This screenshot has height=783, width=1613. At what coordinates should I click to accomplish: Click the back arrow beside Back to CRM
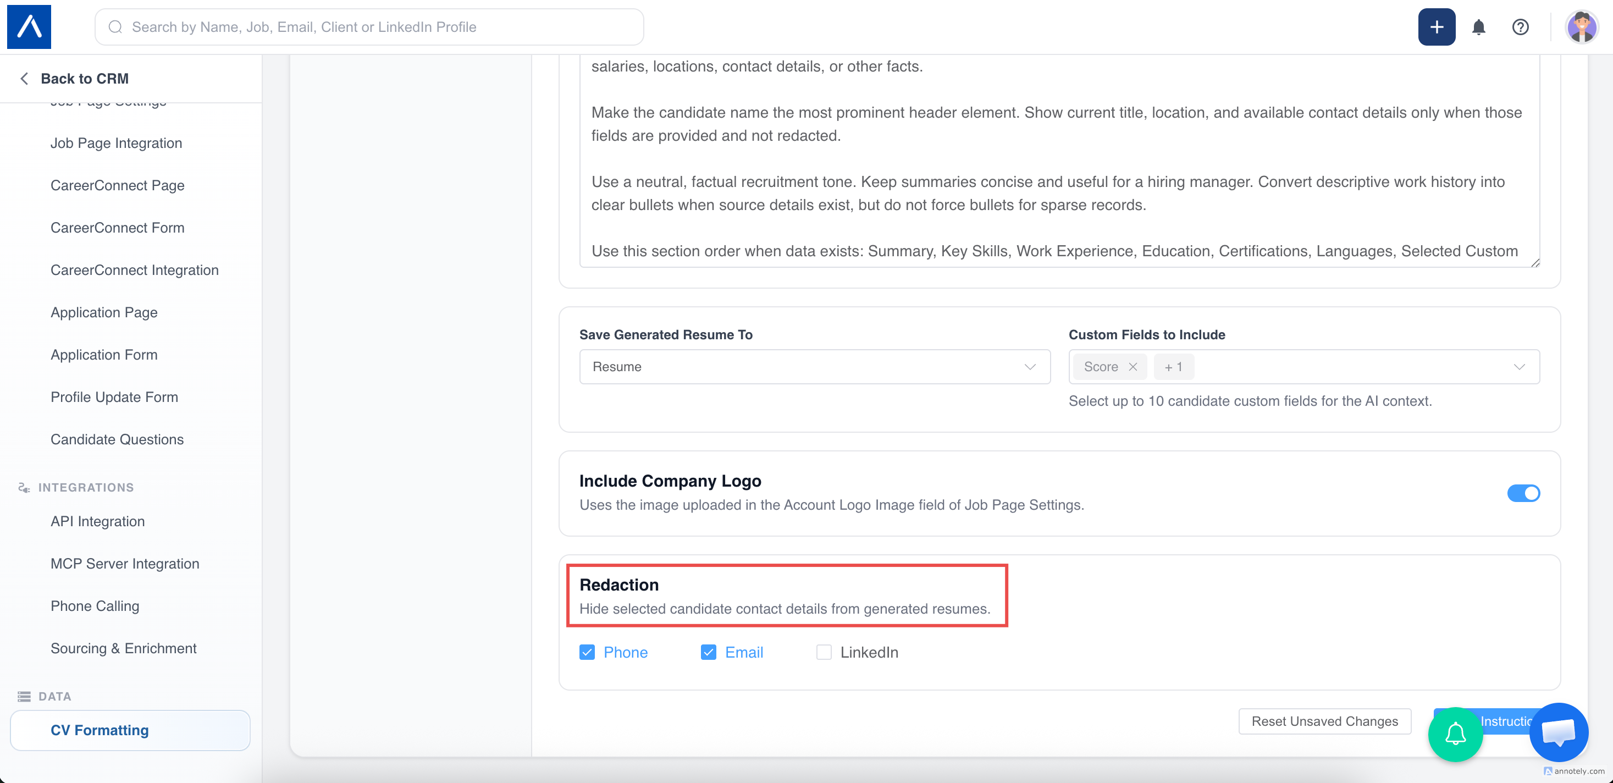pyautogui.click(x=24, y=78)
